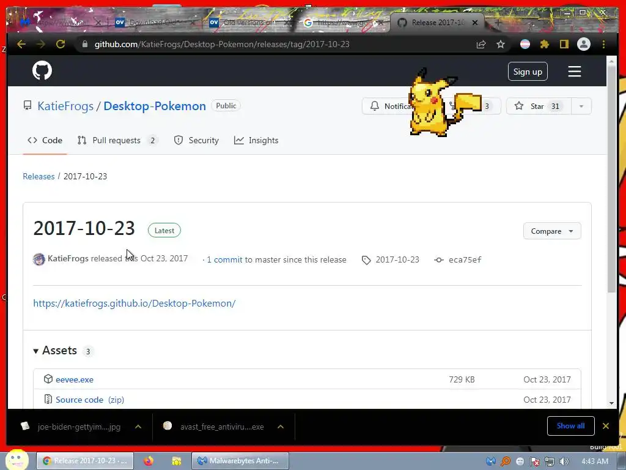
Task: Click the Sign up button
Action: [528, 72]
